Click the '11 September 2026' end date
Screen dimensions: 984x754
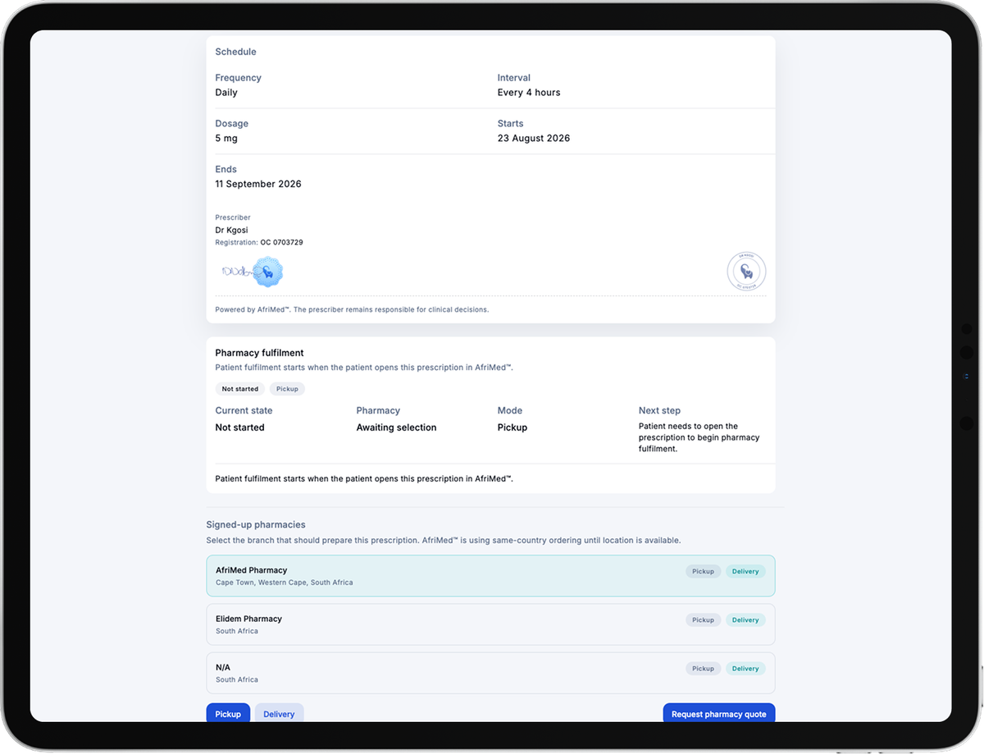coord(258,185)
